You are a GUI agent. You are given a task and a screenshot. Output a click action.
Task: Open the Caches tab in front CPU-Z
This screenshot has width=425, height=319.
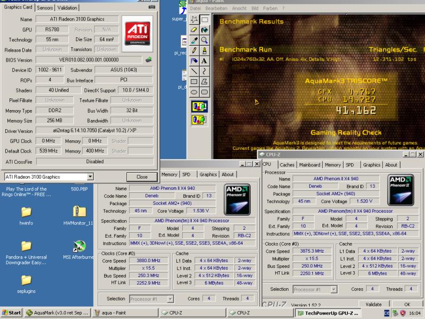tap(287, 165)
